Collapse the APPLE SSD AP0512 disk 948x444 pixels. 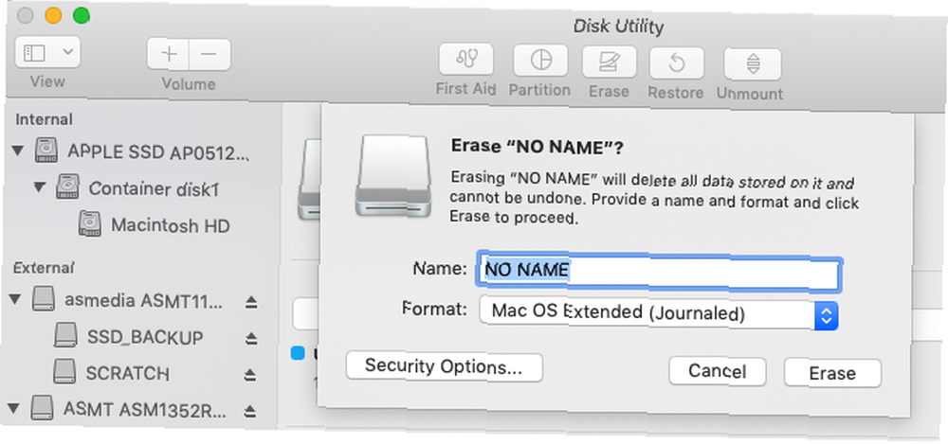[x=17, y=149]
